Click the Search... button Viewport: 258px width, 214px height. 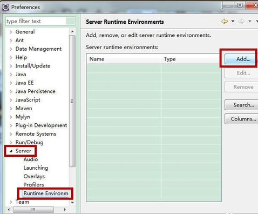point(241,105)
